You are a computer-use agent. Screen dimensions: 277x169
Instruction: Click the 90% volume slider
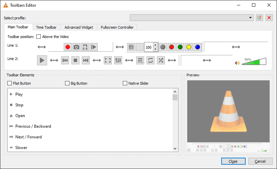pyautogui.click(x=254, y=61)
